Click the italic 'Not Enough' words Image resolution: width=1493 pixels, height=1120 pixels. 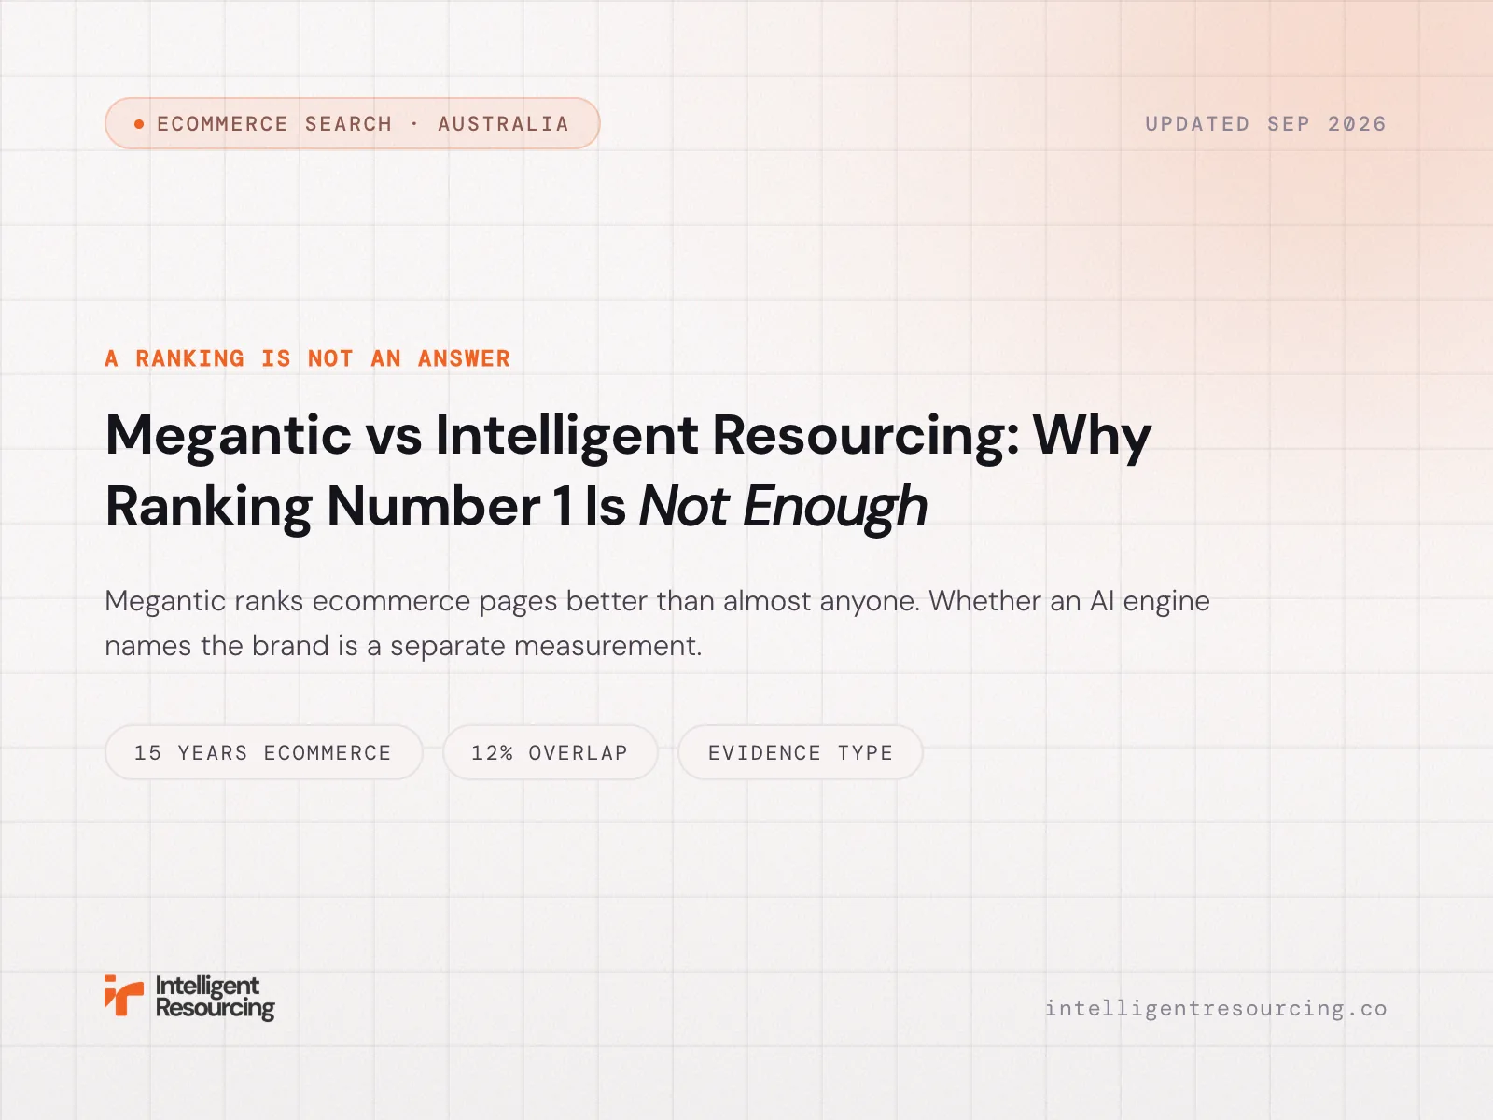(x=783, y=507)
